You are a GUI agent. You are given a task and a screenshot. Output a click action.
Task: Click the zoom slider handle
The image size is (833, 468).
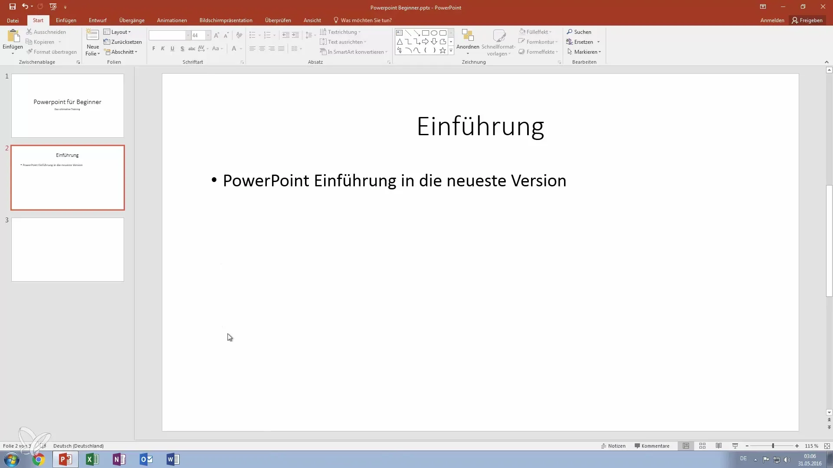pos(773,446)
